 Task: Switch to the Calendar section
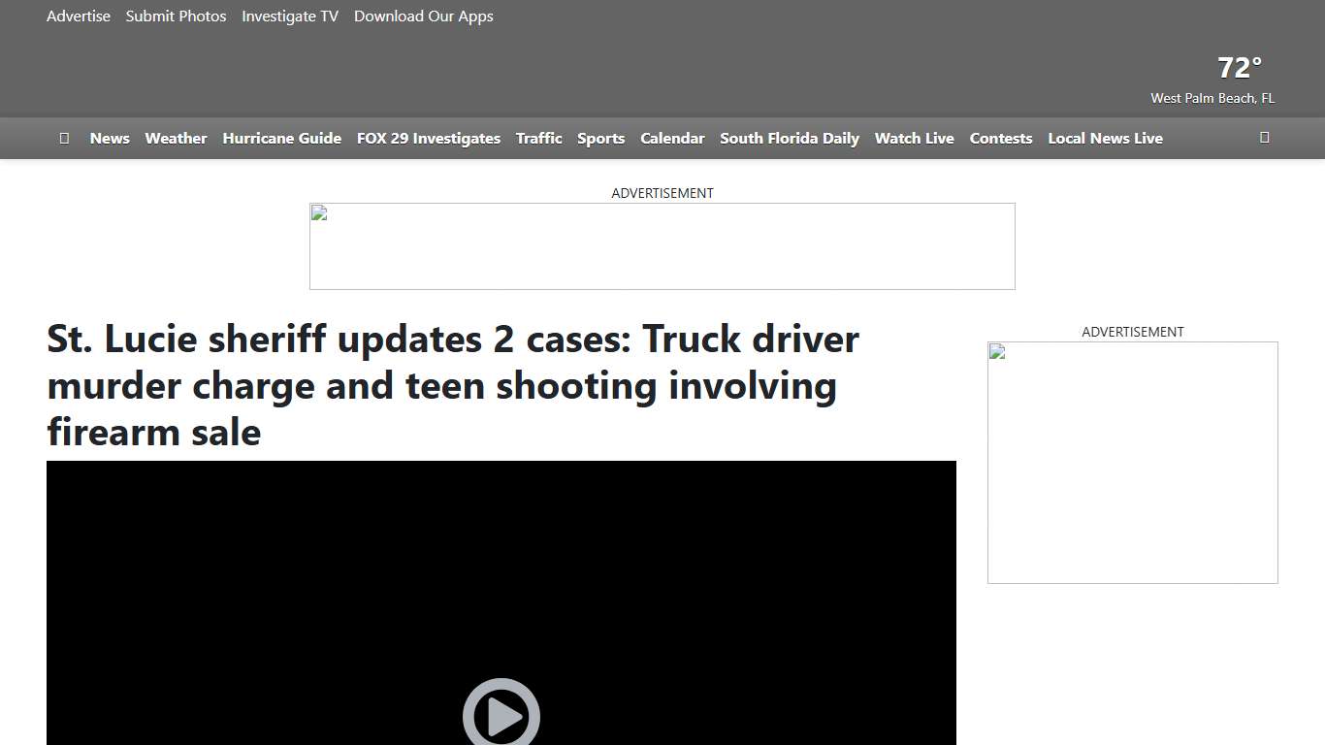click(672, 138)
